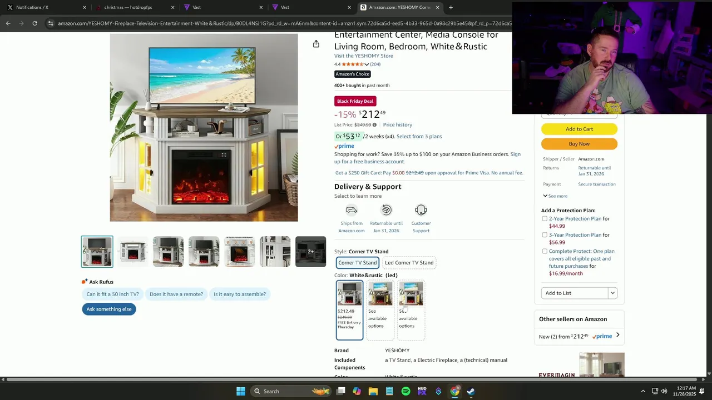712x400 pixels.
Task: Click the Task View taskbar icon
Action: coord(341,391)
